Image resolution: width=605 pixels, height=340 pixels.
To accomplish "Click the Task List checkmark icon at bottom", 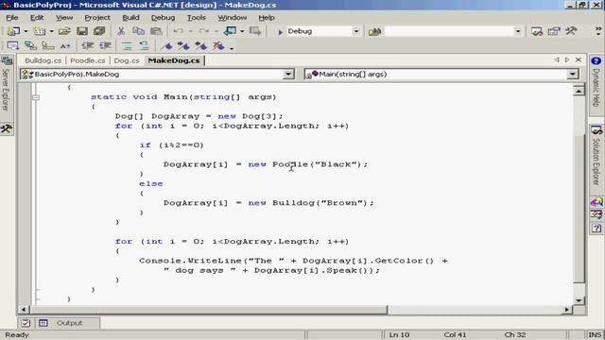I will (26, 323).
